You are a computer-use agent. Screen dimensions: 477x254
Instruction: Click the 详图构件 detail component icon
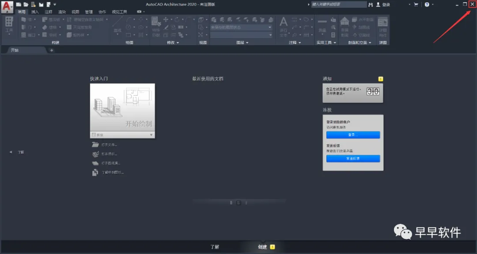coord(382,27)
